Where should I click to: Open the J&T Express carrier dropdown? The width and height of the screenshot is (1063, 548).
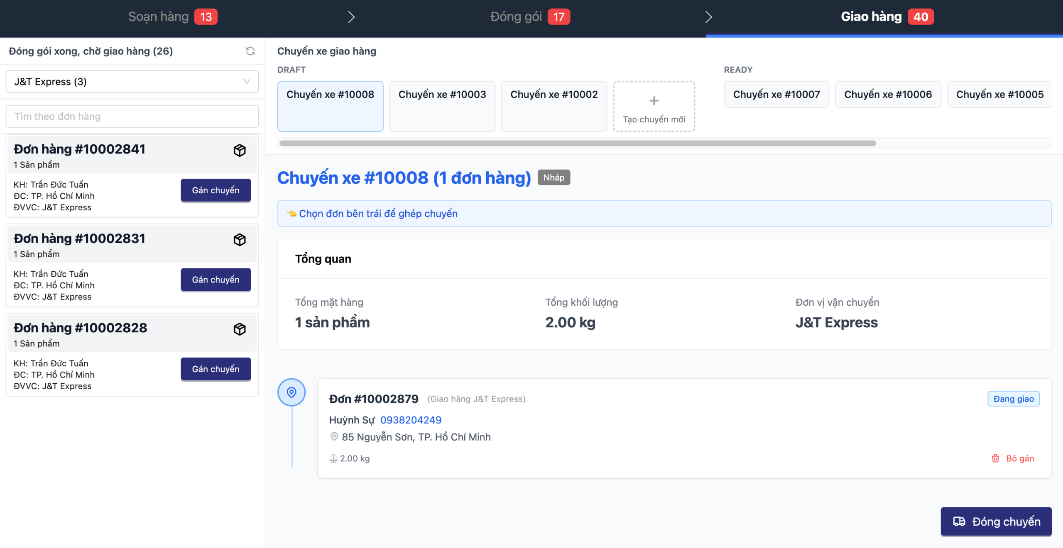pos(132,82)
